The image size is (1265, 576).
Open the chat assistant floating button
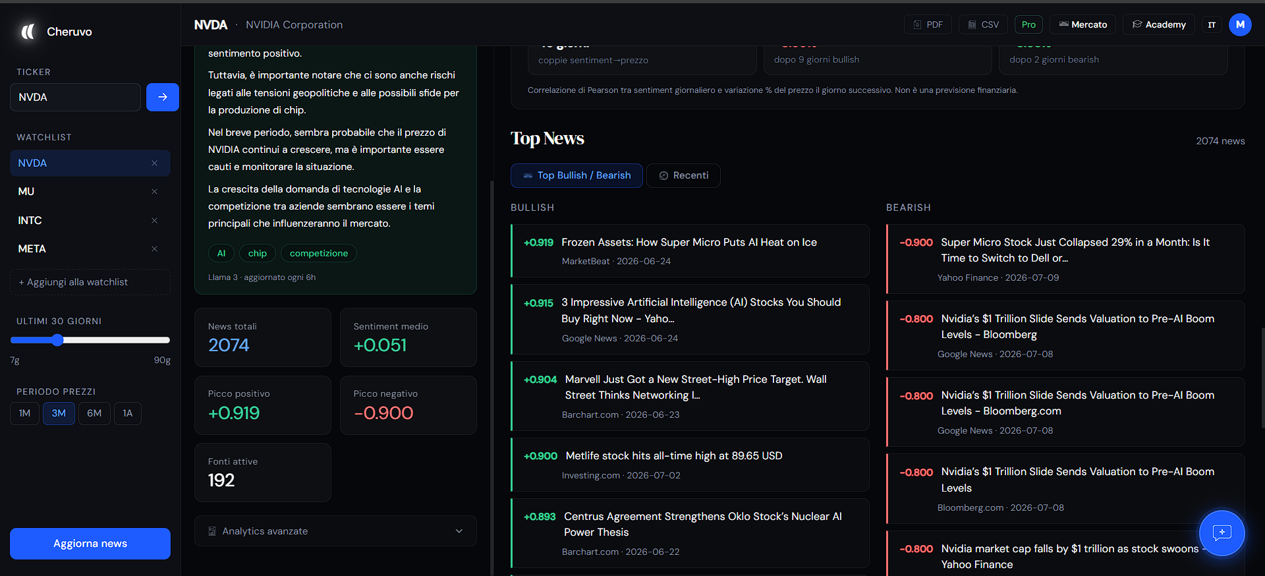click(x=1222, y=533)
